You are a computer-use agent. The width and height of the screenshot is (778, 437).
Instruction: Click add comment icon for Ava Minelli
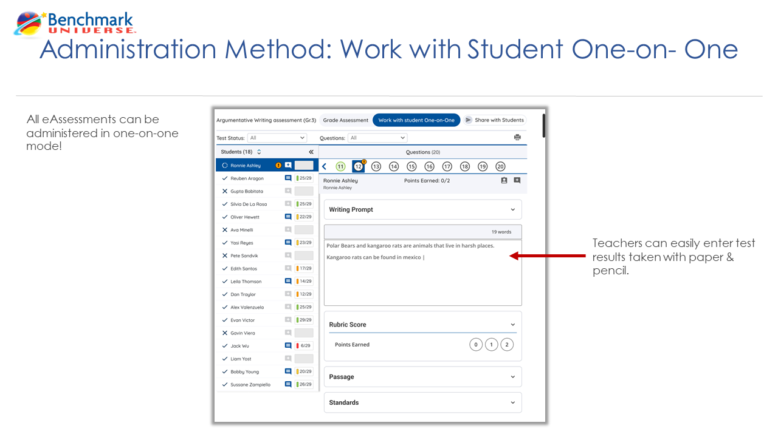pyautogui.click(x=288, y=229)
